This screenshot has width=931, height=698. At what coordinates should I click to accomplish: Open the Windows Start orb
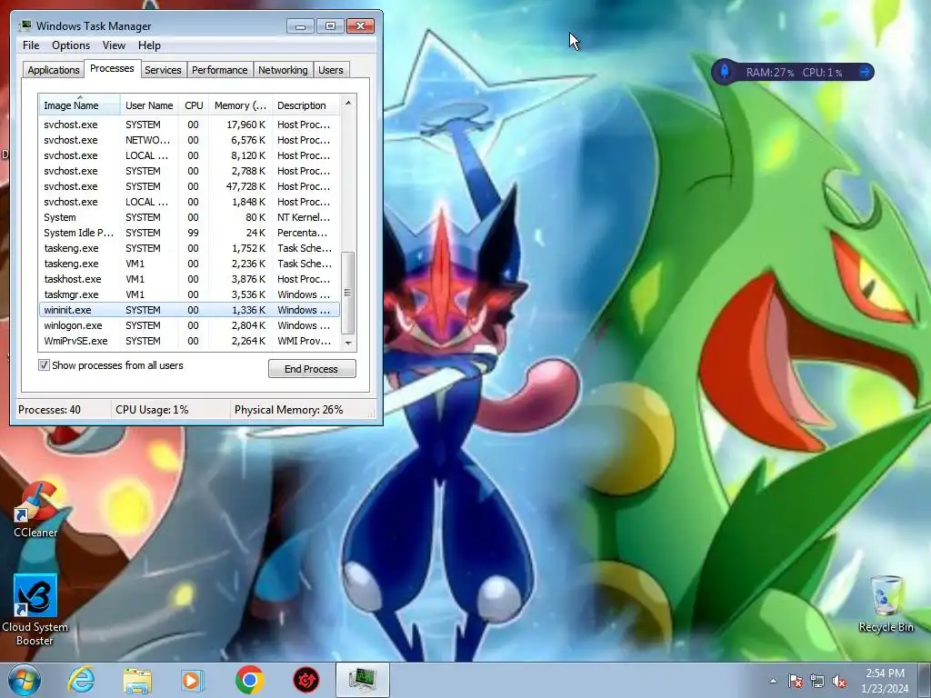[x=25, y=680]
